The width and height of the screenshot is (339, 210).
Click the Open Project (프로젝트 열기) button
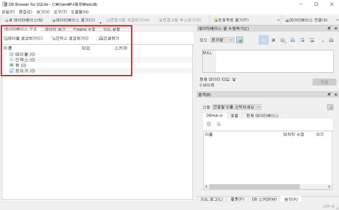[231, 20]
